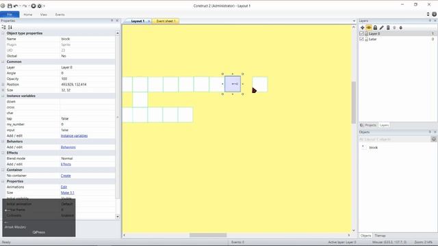Image resolution: width=438 pixels, height=246 pixels.
Task: Collapse the Common section
Action: tap(3, 61)
